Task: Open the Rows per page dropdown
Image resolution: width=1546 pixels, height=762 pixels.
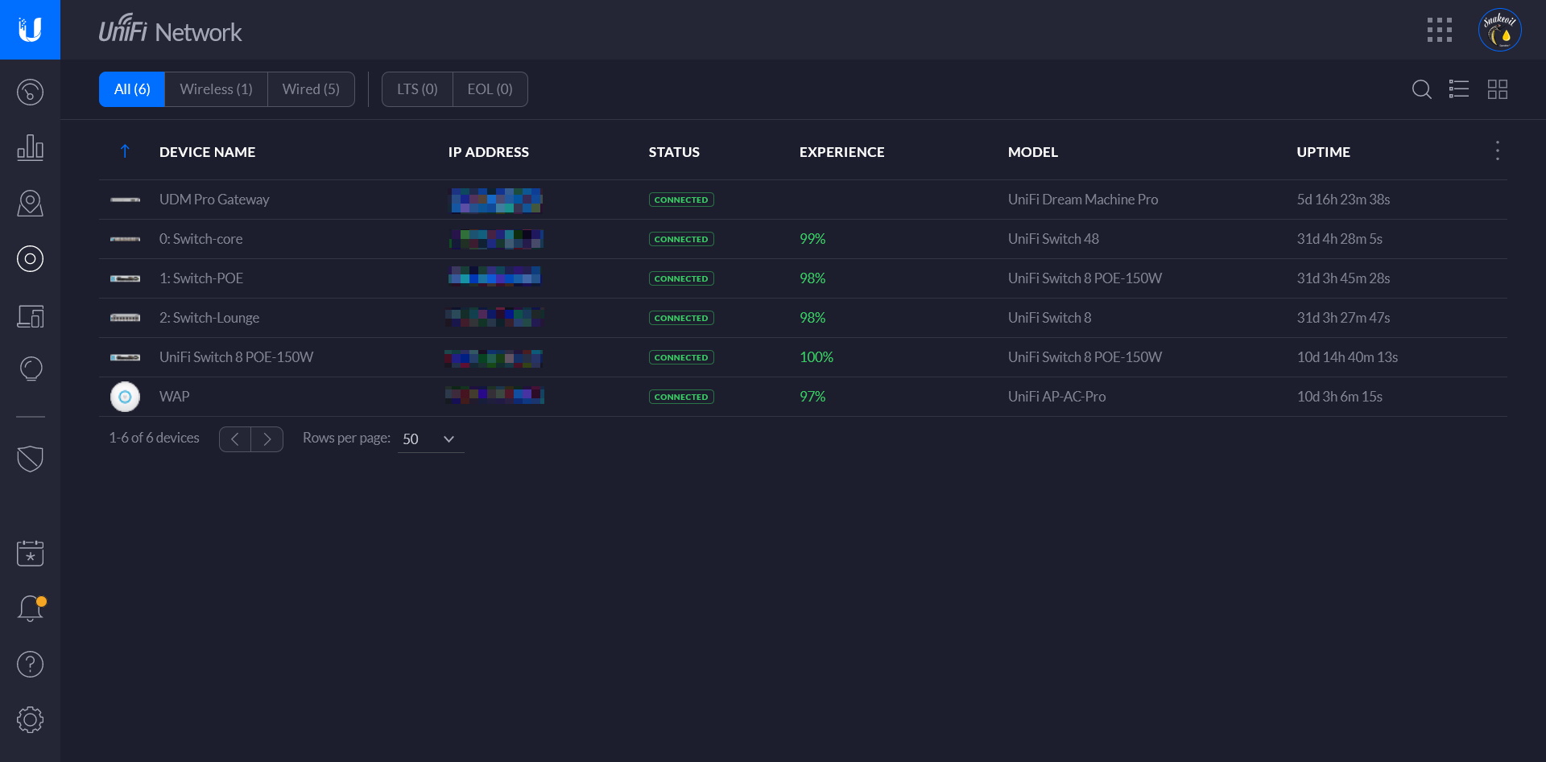Action: pyautogui.click(x=430, y=439)
